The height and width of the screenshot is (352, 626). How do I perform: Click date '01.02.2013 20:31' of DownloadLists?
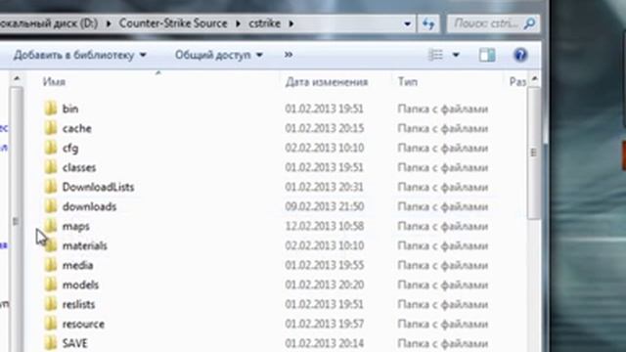click(324, 187)
